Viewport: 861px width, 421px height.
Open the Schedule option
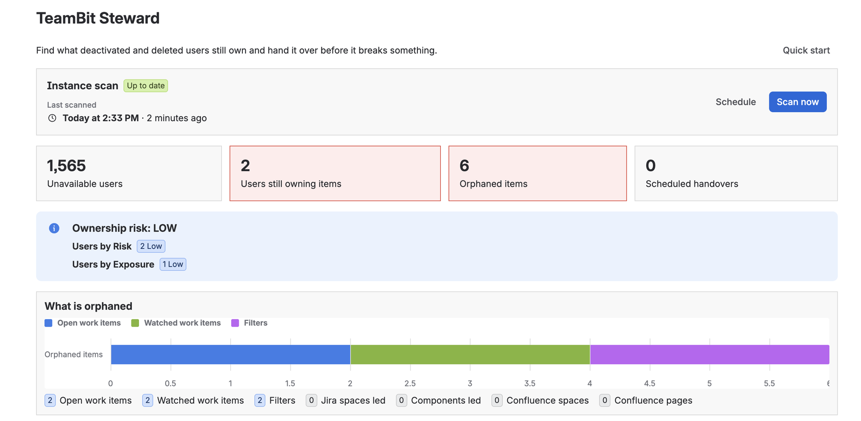click(x=736, y=102)
